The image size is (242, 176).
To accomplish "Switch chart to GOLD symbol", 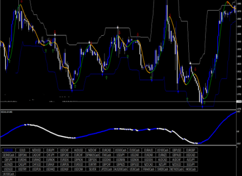I will pyautogui.click(x=22, y=150).
